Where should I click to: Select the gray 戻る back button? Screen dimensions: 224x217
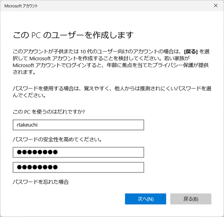191,199
